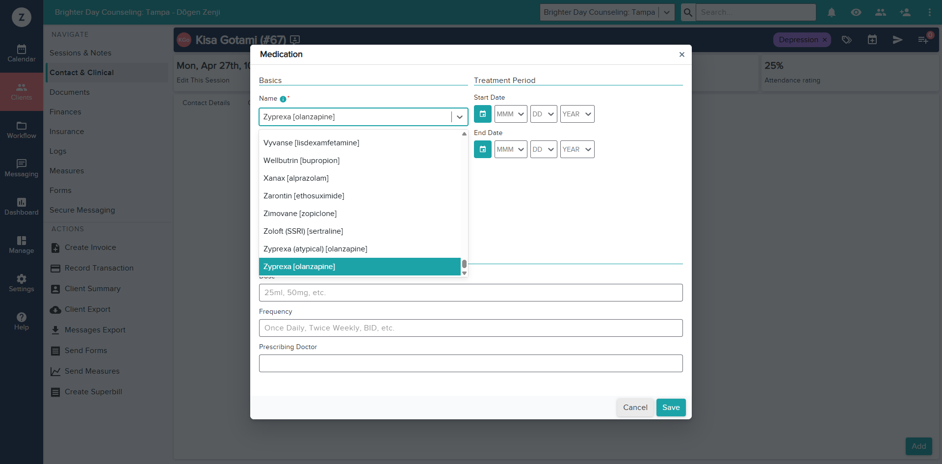Viewport: 942px width, 464px height.
Task: Select Wellbutrin [bupropion] option
Action: click(360, 161)
